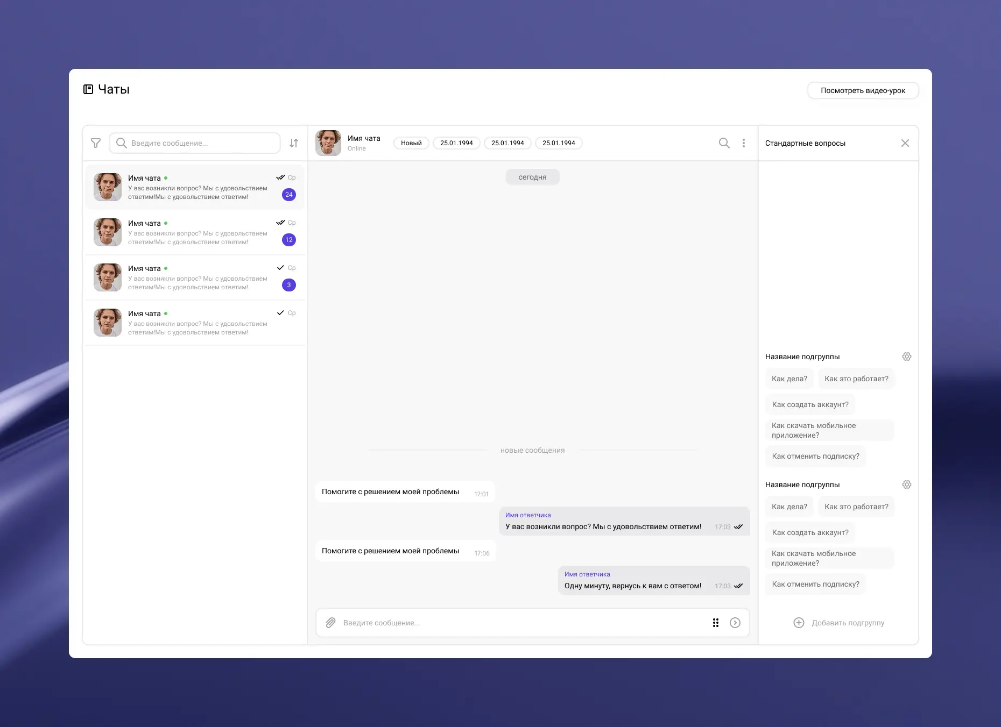The image size is (1001, 727).
Task: Open the chat list filter icon
Action: 96,143
